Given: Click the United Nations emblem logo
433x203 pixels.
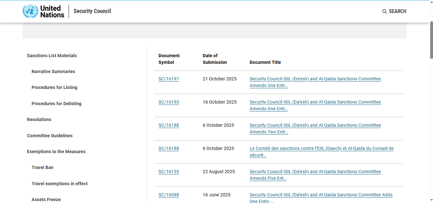Looking at the screenshot, I should [30, 11].
